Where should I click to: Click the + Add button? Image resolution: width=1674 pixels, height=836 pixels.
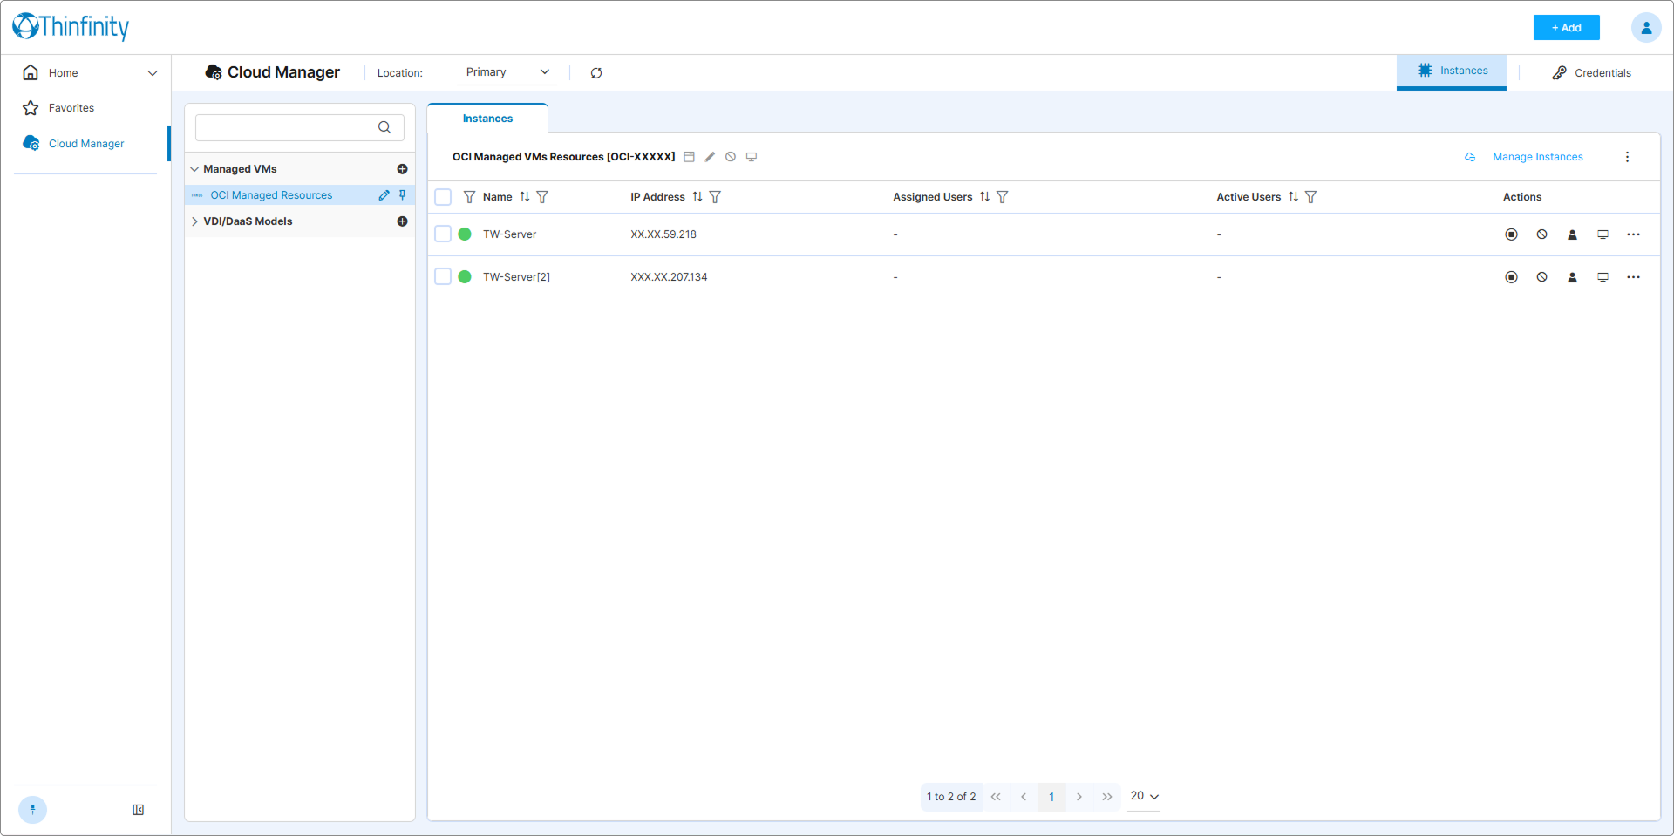(1567, 28)
